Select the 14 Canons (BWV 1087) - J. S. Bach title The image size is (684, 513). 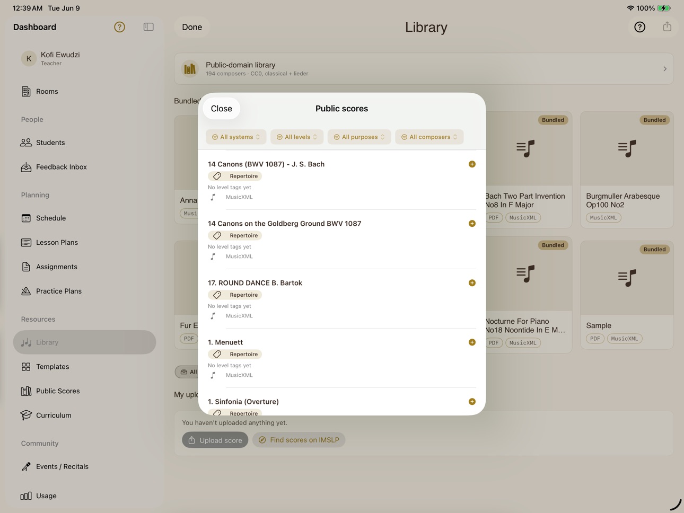[266, 164]
